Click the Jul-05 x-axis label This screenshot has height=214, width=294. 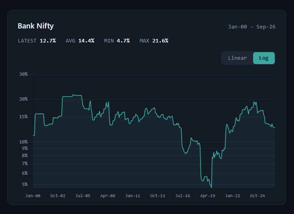pos(83,196)
